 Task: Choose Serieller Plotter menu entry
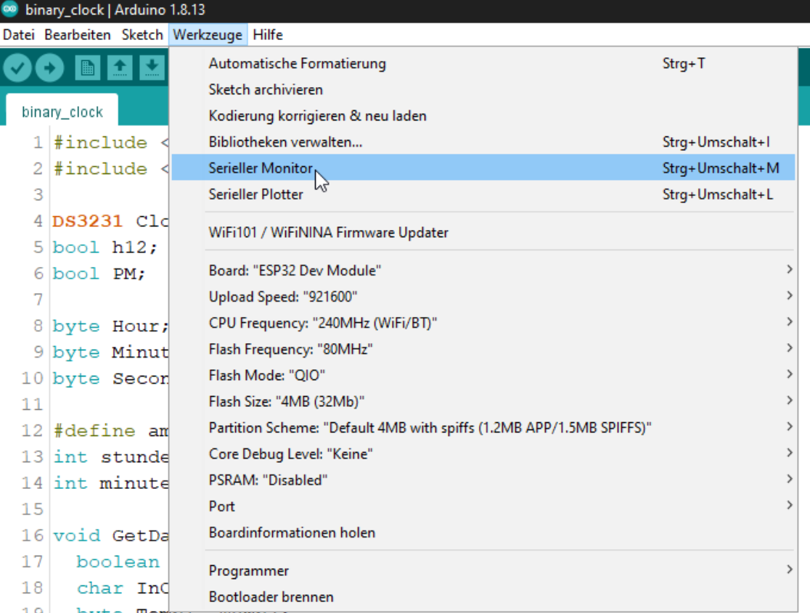click(x=255, y=194)
